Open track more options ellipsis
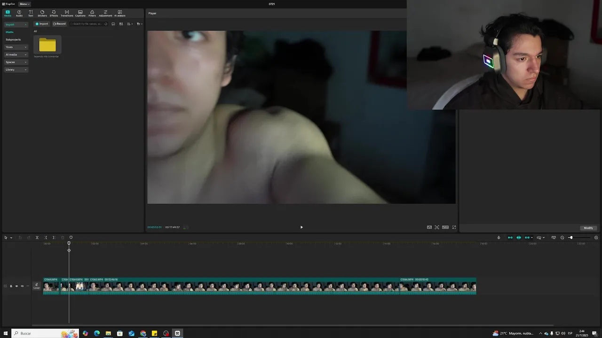602x338 pixels. pyautogui.click(x=28, y=286)
